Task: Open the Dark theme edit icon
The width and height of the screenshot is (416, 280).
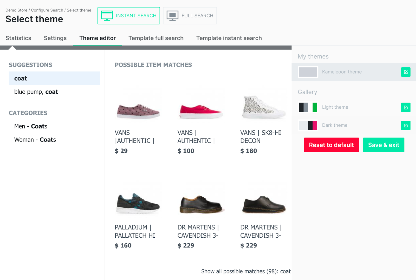Action: pos(406,126)
